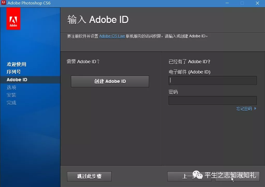
Task: Go back with the 上一步 button
Action: [x=189, y=176]
